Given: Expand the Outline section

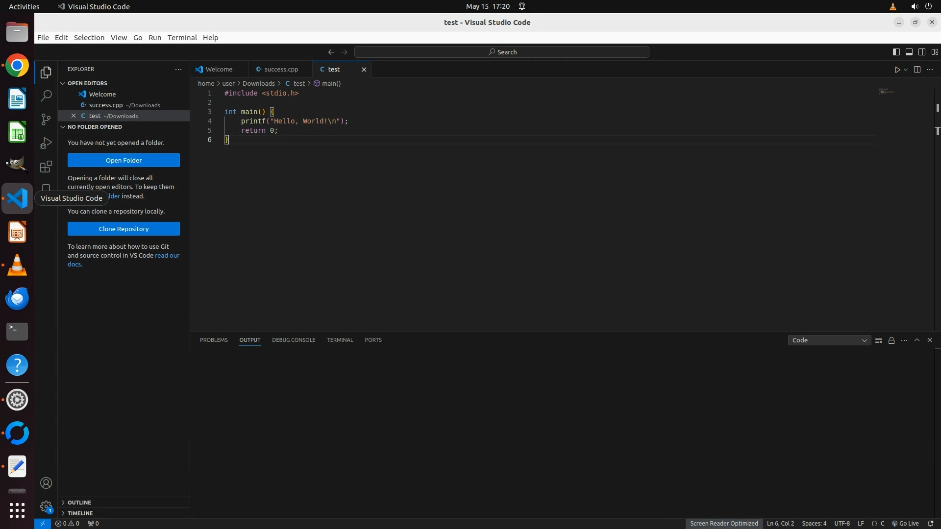Looking at the screenshot, I should 79,503.
